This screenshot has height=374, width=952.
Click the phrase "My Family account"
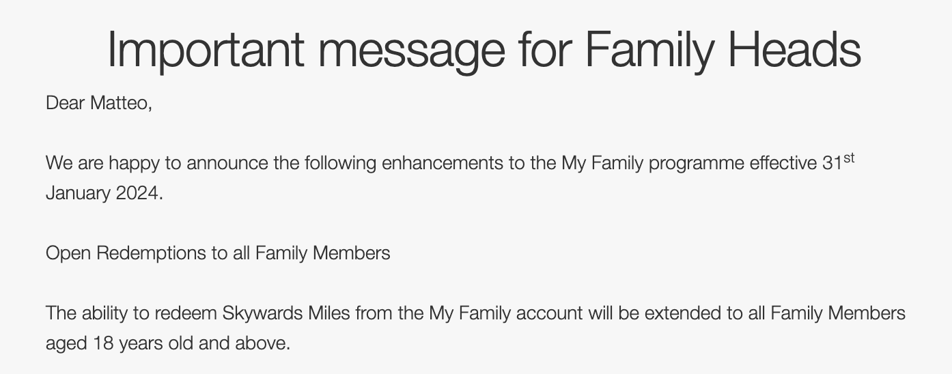coord(506,314)
